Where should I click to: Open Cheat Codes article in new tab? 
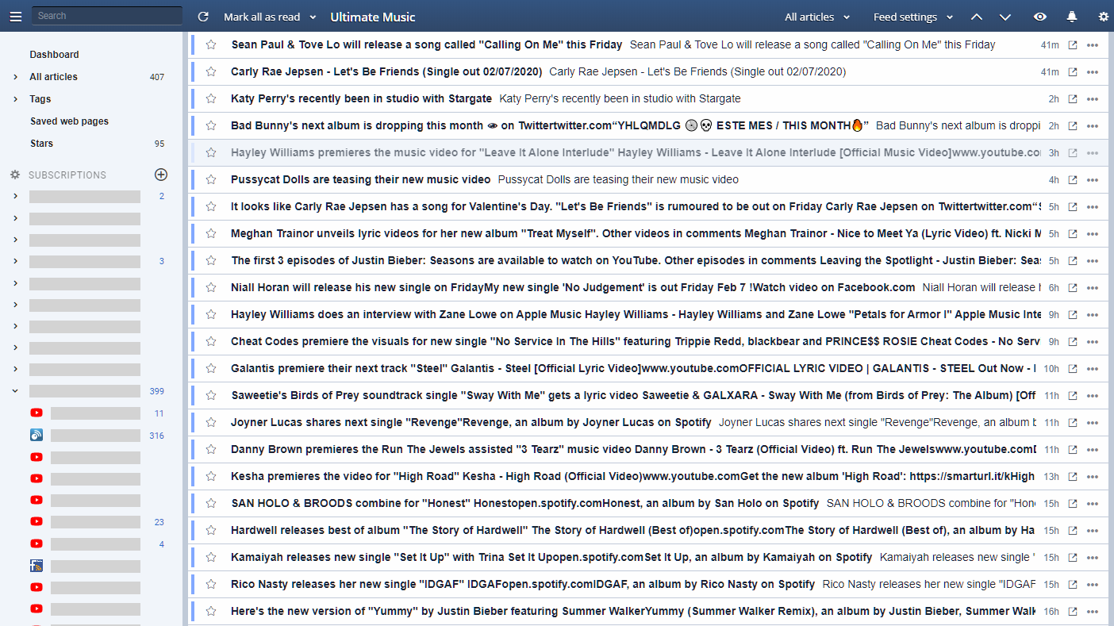(x=1073, y=341)
